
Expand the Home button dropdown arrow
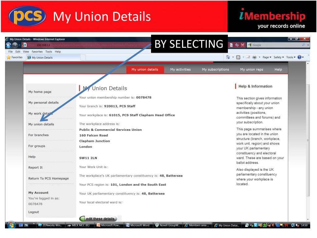pos(233,57)
